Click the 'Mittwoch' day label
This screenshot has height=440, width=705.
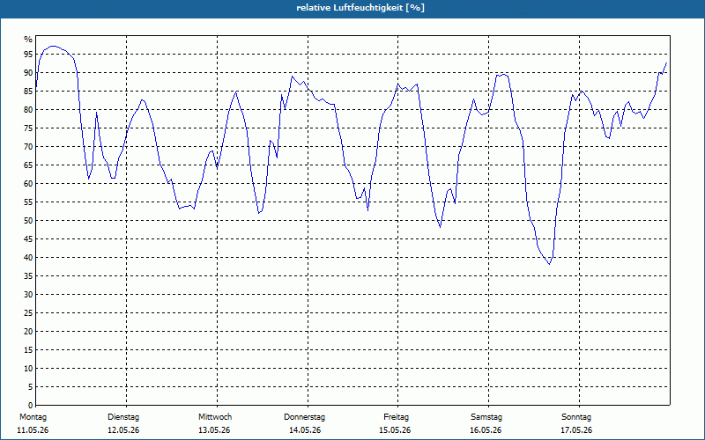(215, 417)
